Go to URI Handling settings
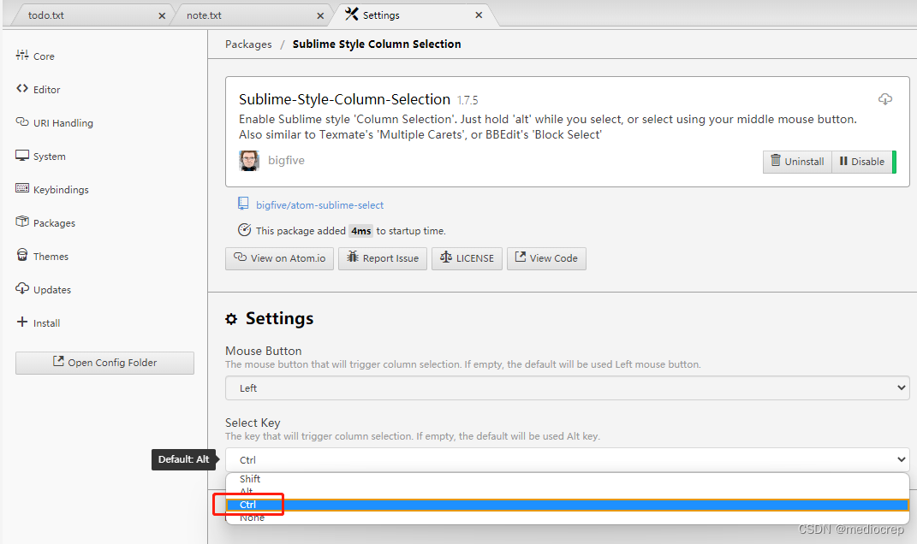This screenshot has height=544, width=917. [63, 122]
